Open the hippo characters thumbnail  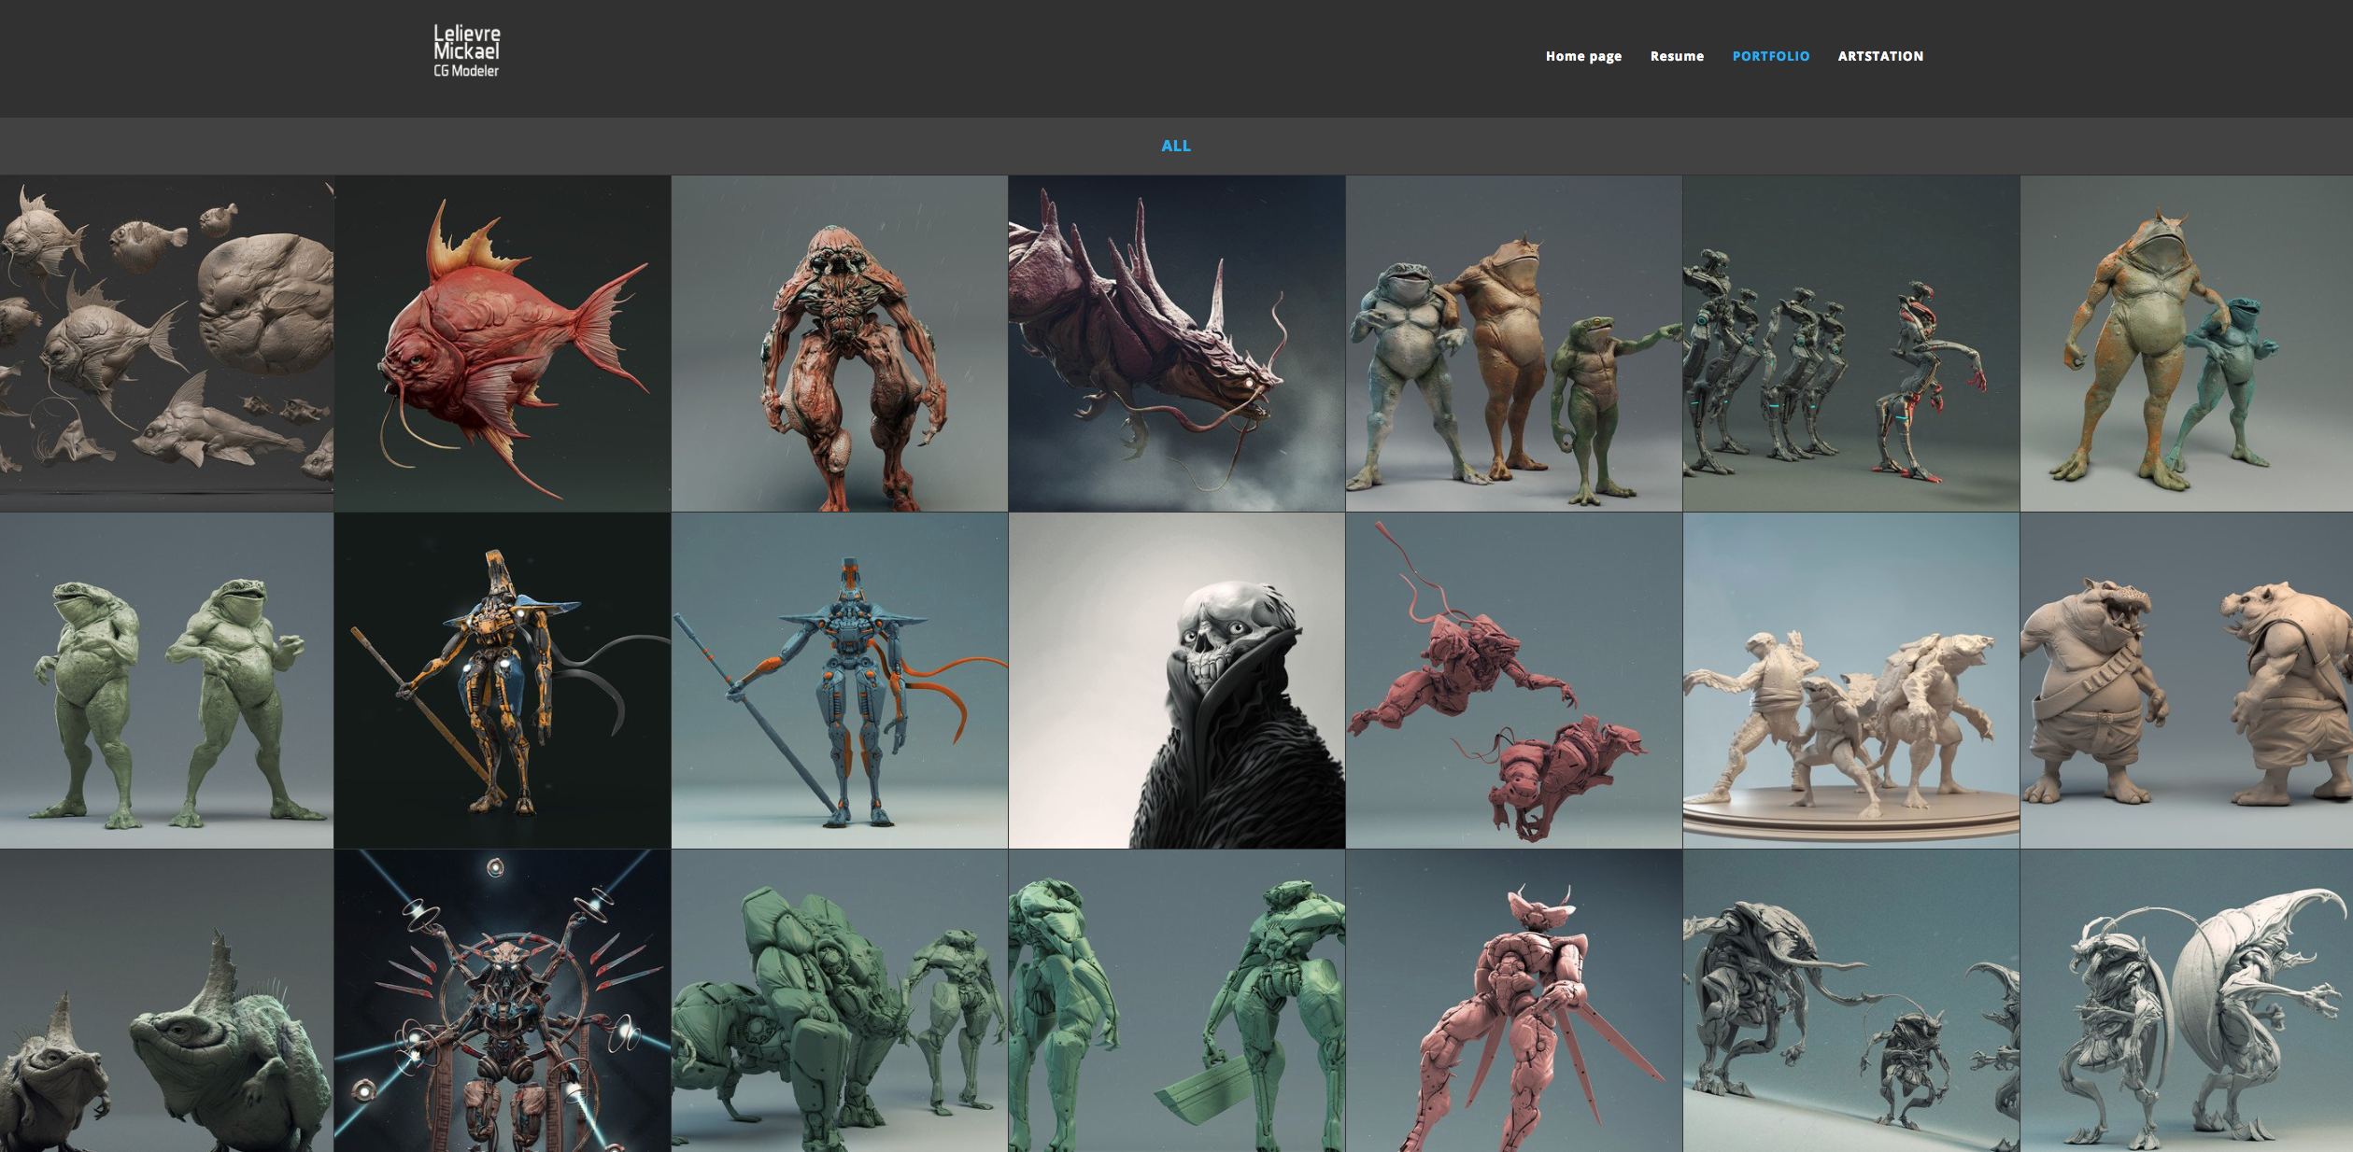pos(2186,681)
